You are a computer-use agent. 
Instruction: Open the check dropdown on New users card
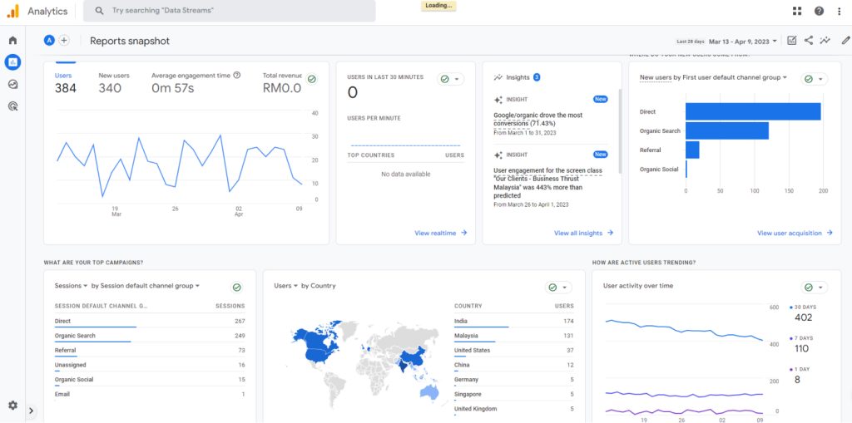click(x=815, y=79)
